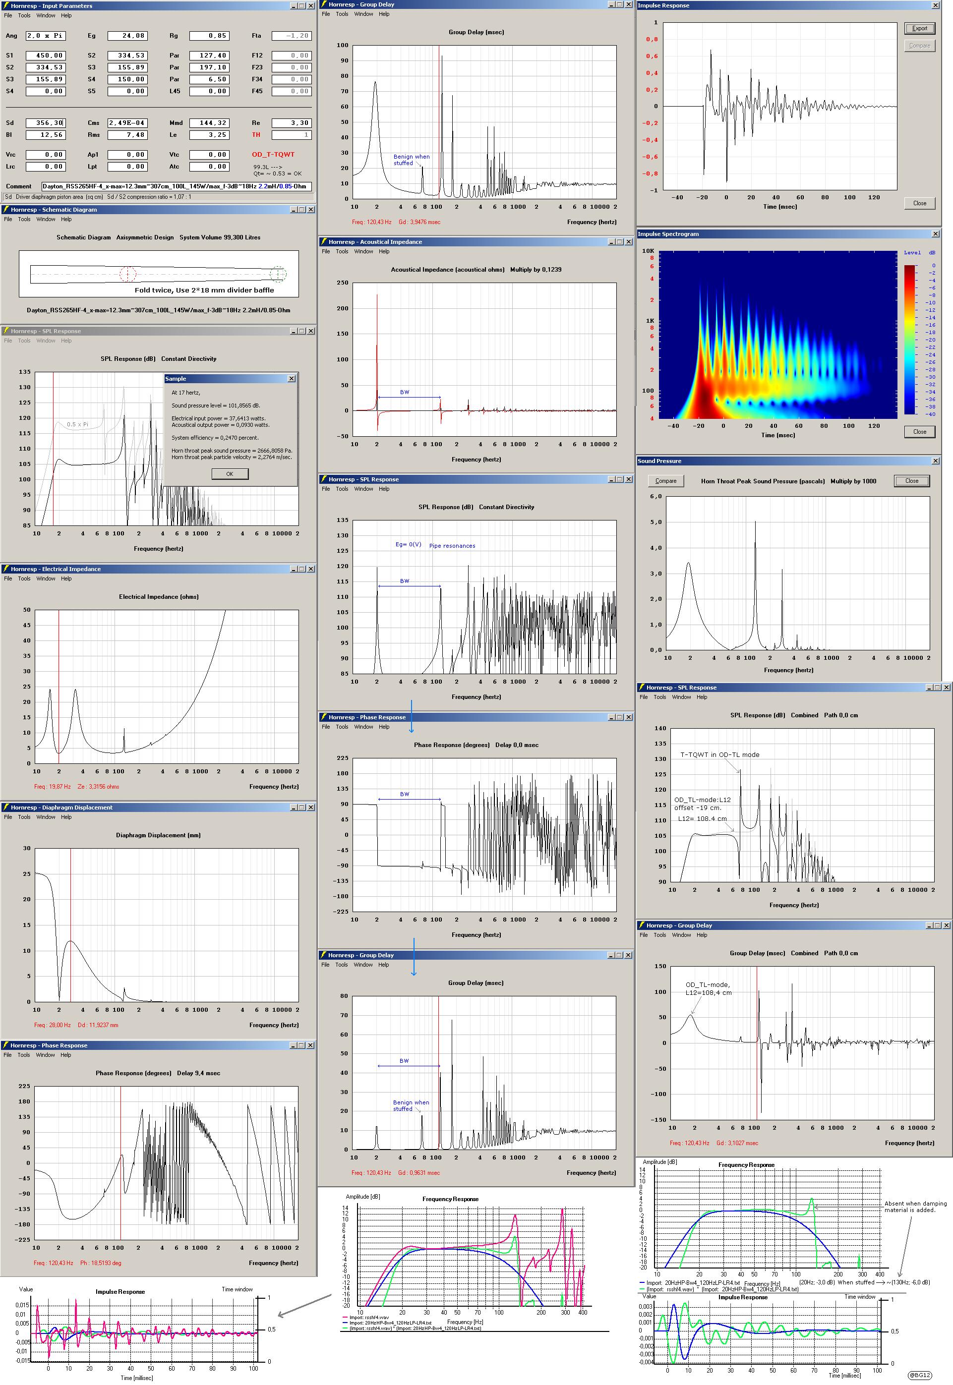Click the Sd field showing 356,30
953x1385 pixels.
[46, 123]
